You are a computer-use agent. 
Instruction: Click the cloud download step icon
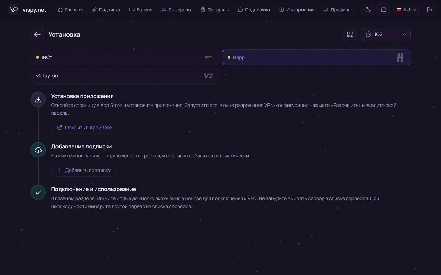[x=38, y=150]
